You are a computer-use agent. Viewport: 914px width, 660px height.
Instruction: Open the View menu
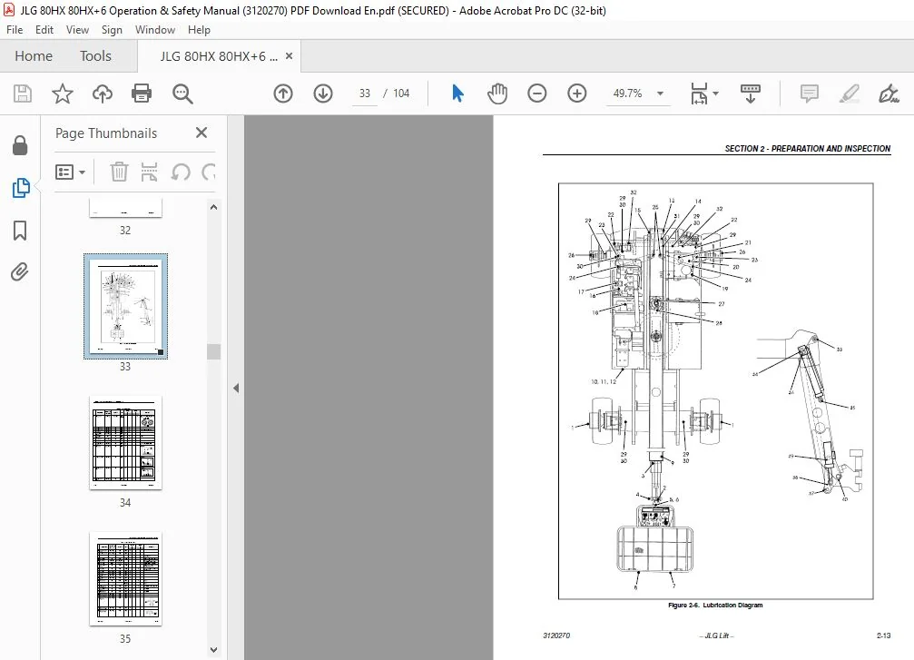tap(77, 30)
